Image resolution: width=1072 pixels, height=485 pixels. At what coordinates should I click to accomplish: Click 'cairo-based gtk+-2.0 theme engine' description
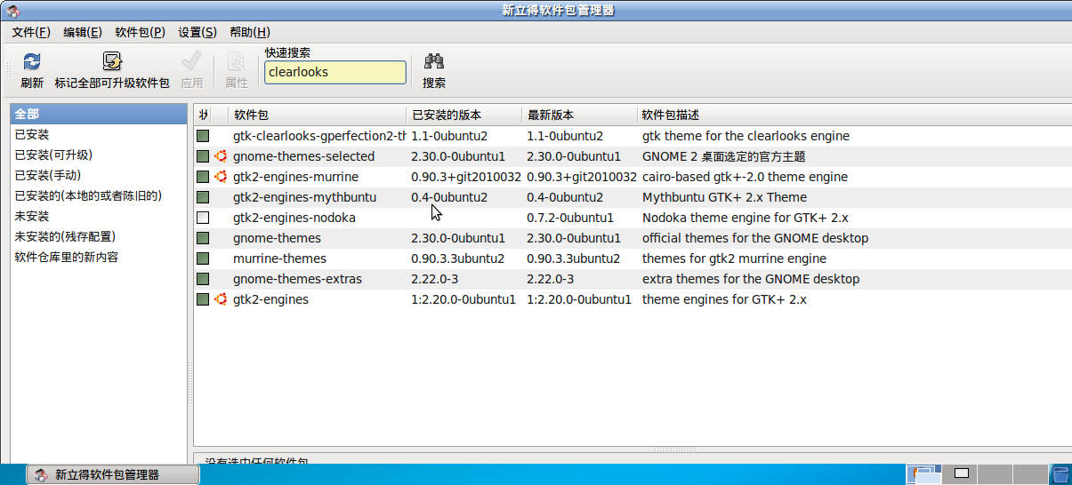click(x=745, y=177)
